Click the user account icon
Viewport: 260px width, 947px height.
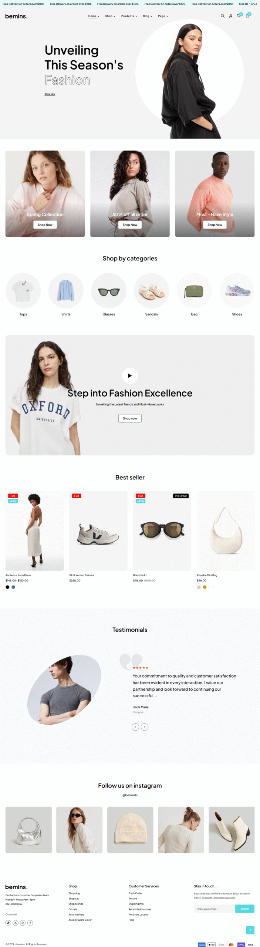231,16
